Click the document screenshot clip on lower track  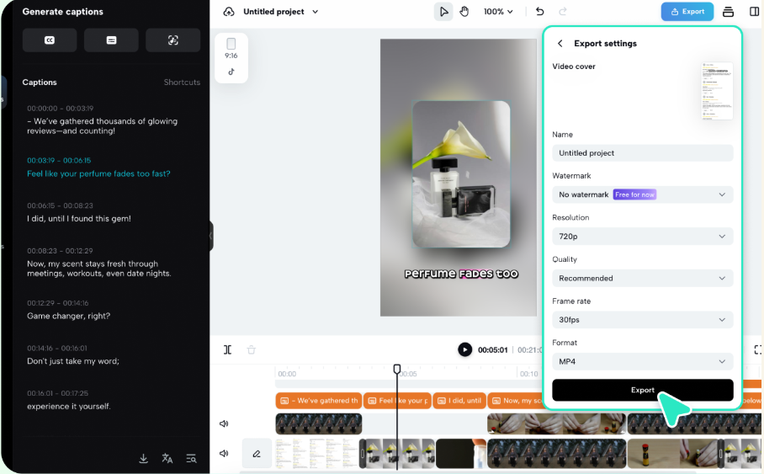(x=316, y=454)
